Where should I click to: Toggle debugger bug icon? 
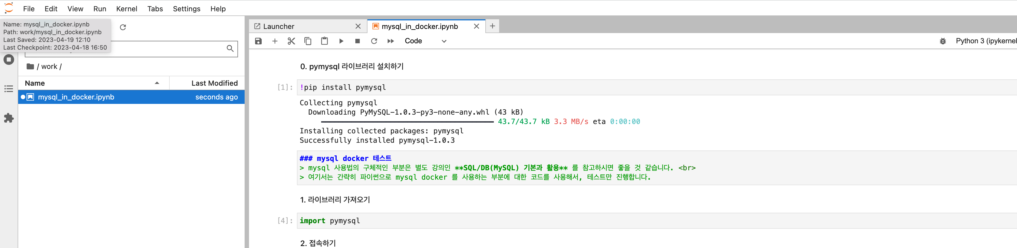coord(943,41)
